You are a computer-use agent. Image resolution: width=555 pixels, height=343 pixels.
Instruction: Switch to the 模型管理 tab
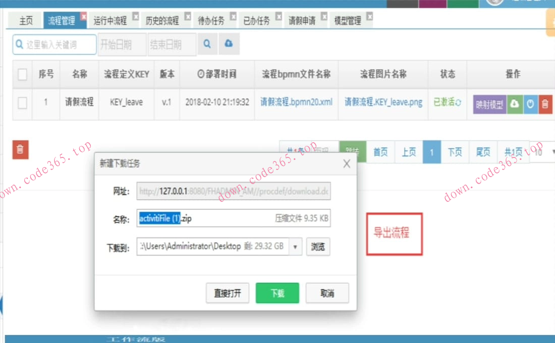click(347, 20)
